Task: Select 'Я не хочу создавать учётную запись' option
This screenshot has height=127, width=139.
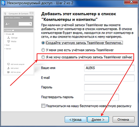Action: point(43,57)
